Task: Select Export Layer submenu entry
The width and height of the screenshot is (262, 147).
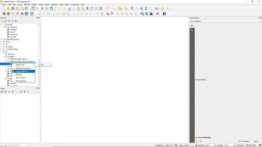Action: (24, 65)
